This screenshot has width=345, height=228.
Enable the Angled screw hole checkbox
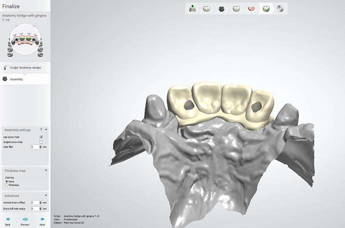click(x=41, y=142)
